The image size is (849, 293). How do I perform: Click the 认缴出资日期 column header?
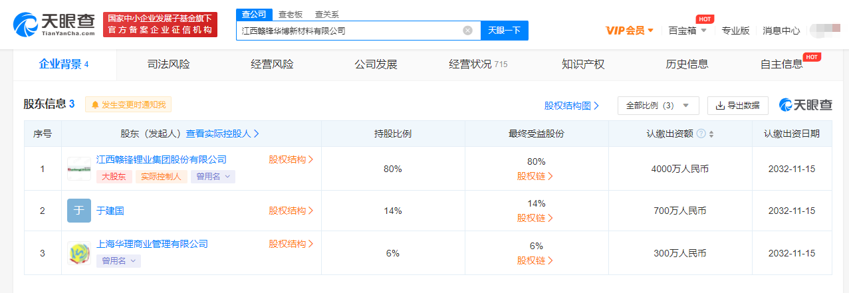(x=792, y=134)
